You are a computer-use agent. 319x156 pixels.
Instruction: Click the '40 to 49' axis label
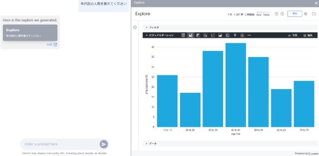click(236, 130)
